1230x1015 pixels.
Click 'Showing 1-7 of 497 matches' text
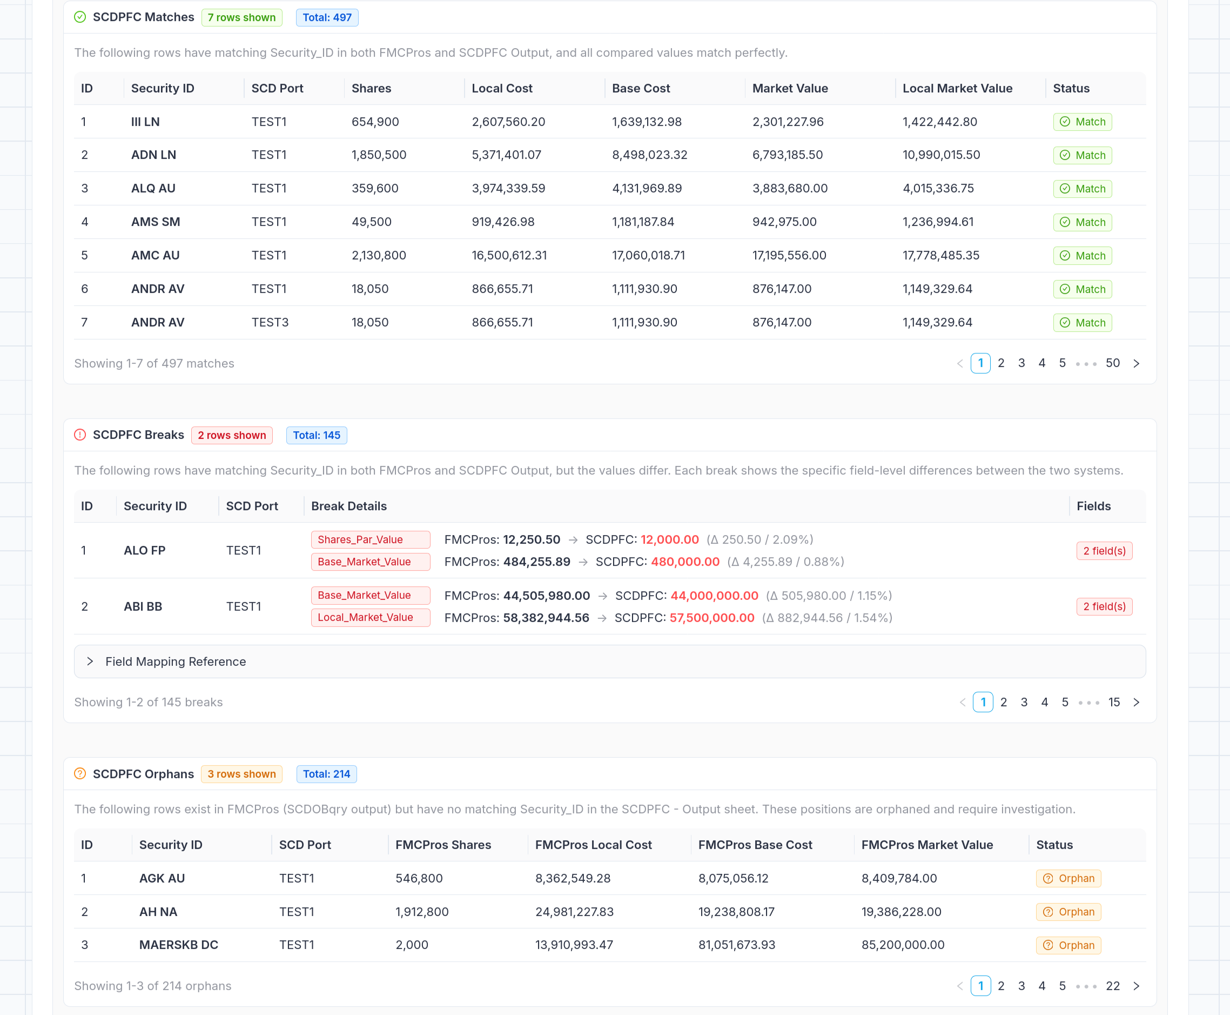153,363
